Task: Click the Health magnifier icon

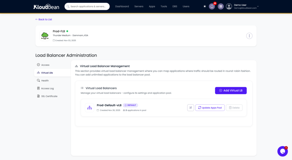Action: 38,80
